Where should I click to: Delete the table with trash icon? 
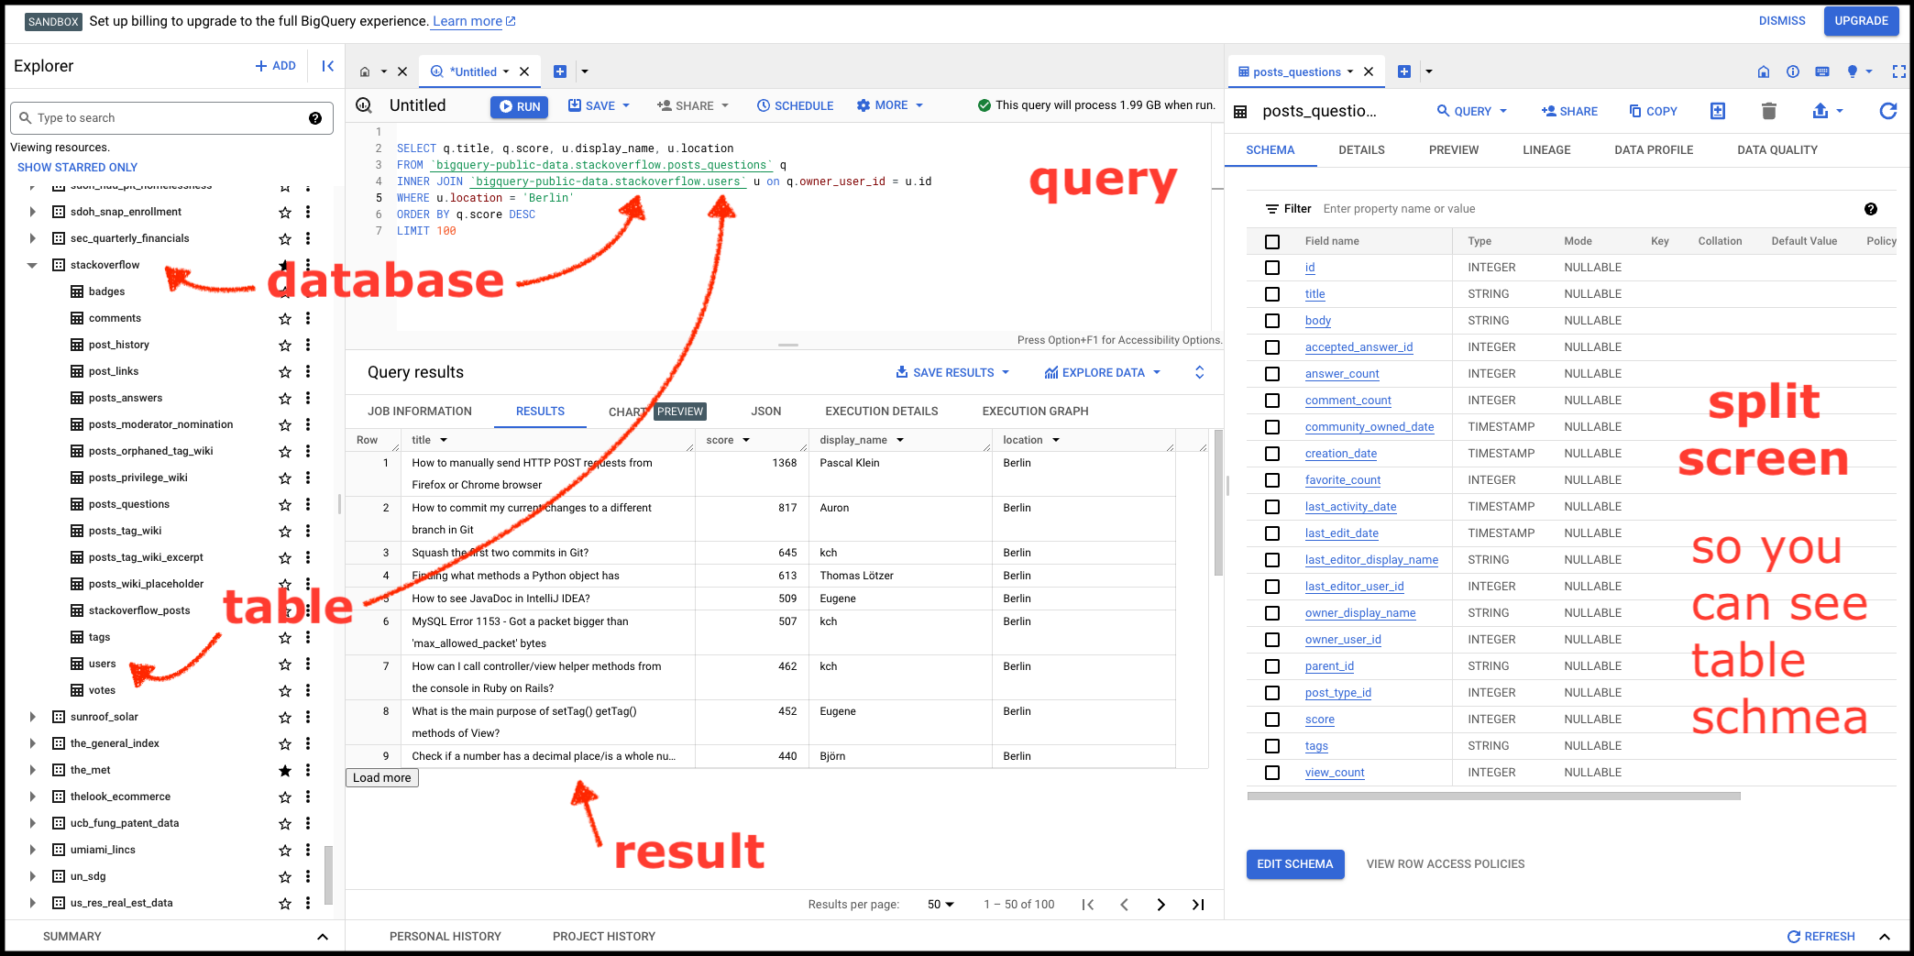tap(1769, 112)
